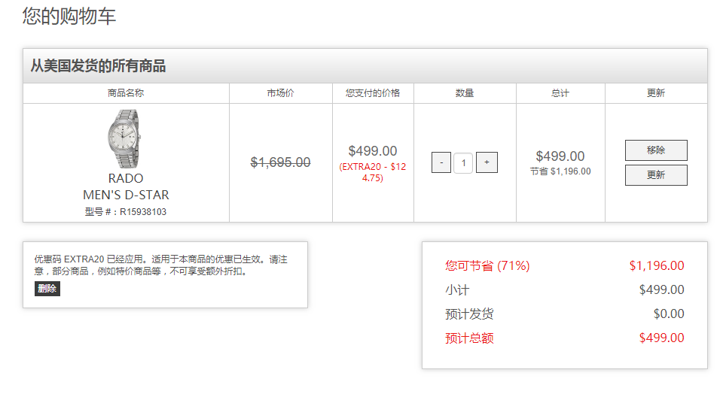Screen dimensions: 720x403
Task: Click the 预计发货 shipping estimate label
Action: pyautogui.click(x=469, y=314)
